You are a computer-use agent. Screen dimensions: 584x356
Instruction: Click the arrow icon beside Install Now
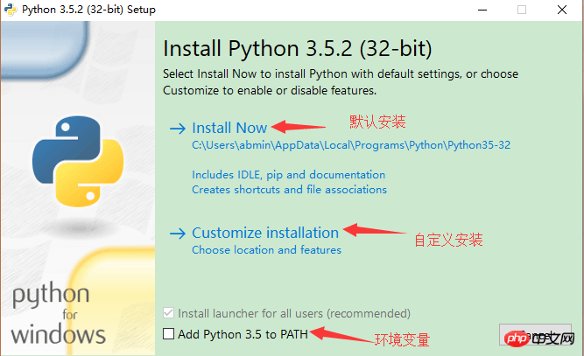pyautogui.click(x=178, y=129)
